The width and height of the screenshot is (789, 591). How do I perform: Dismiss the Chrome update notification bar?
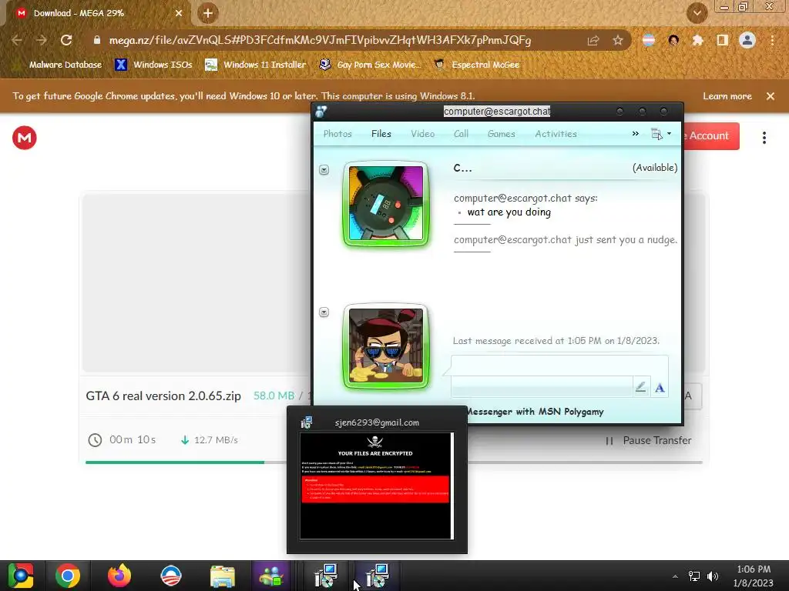point(771,96)
